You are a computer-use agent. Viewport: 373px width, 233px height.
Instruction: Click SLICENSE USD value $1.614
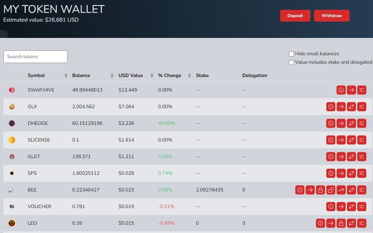coord(126,140)
